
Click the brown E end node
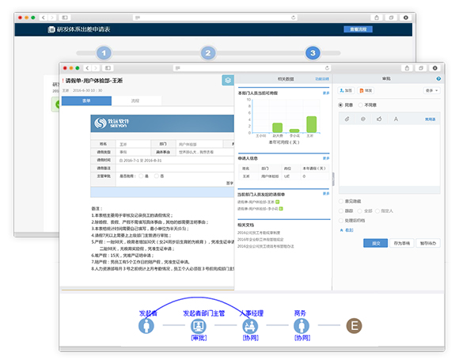click(x=355, y=326)
